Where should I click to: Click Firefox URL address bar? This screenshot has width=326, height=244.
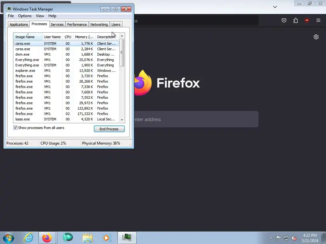[196, 21]
